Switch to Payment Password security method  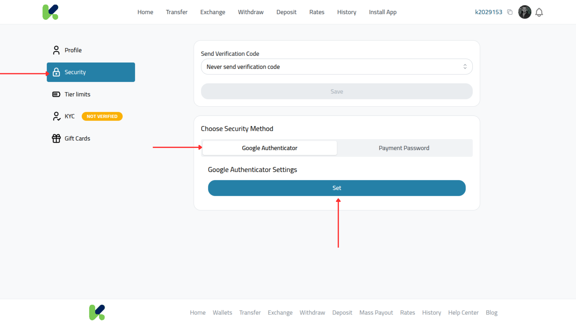click(404, 148)
